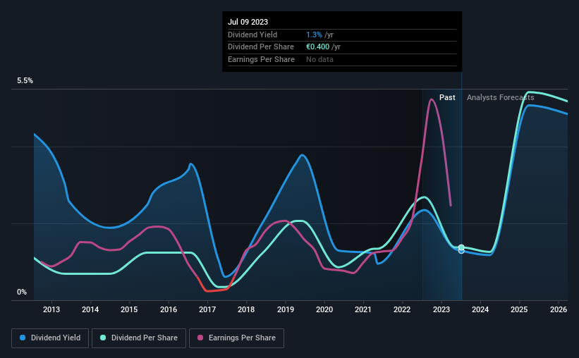The width and height of the screenshot is (579, 358).
Task: Click the 'Past' label on the chart
Action: 447,97
